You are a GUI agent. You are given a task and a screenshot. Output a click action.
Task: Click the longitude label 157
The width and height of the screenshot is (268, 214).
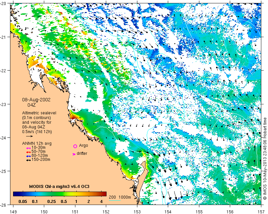pos(261,212)
